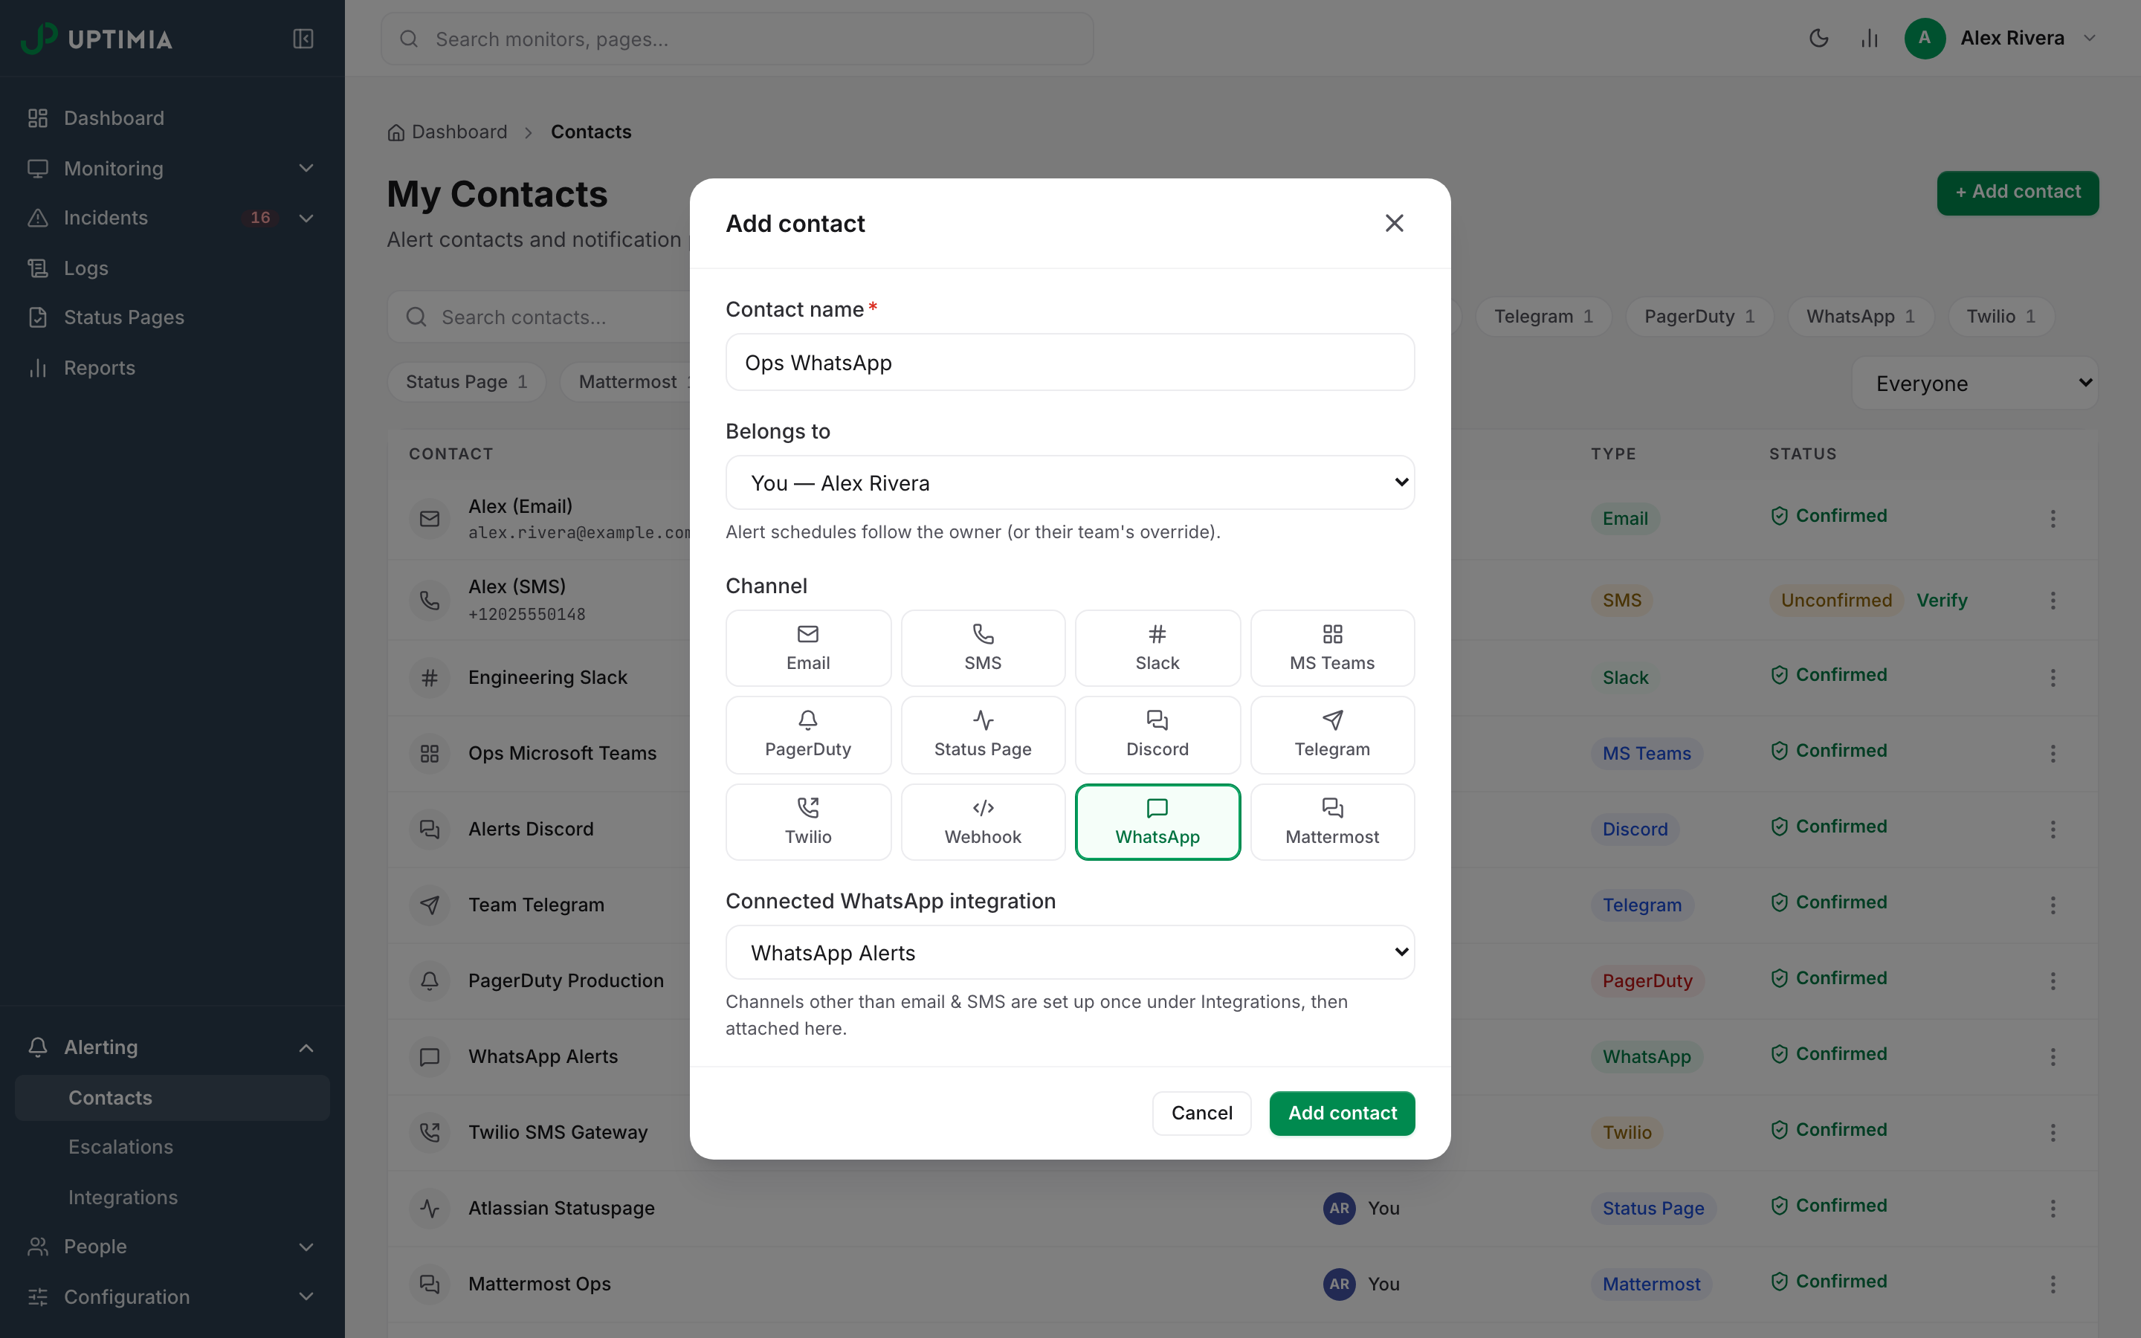Click the Contact name input field
This screenshot has height=1338, width=2141.
(x=1070, y=362)
